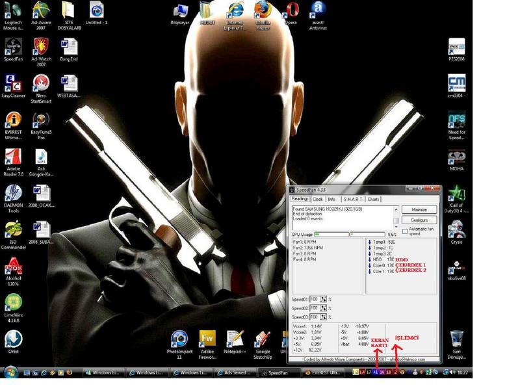The width and height of the screenshot is (520, 390).
Task: Click the Speed03 value field
Action: coord(315,317)
